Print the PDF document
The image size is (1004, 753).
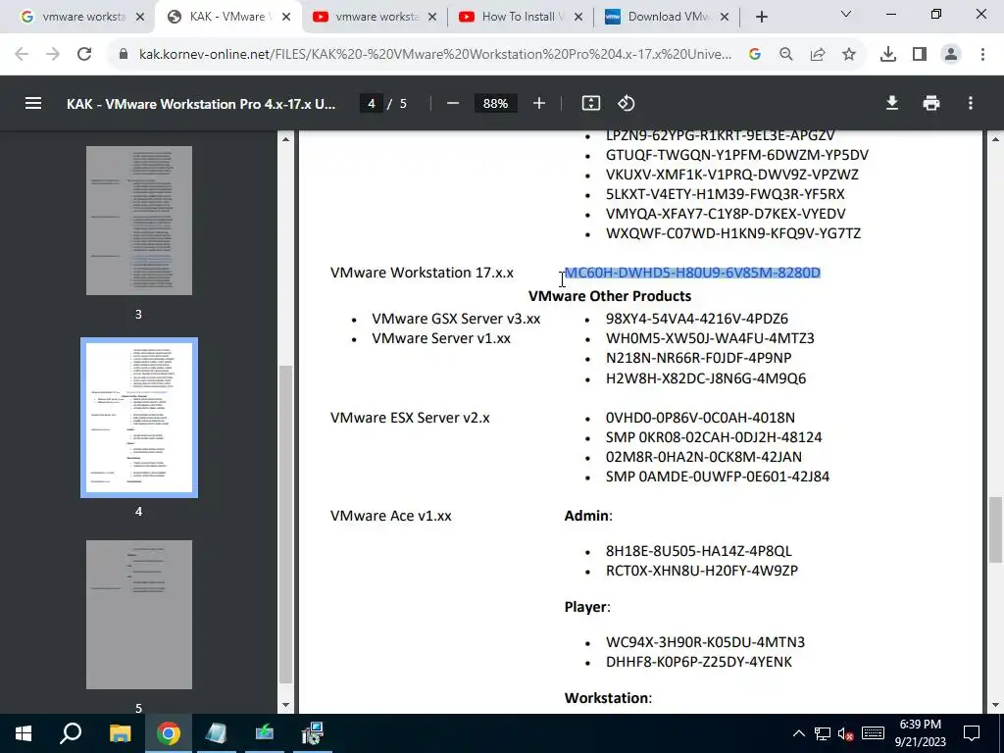tap(931, 103)
